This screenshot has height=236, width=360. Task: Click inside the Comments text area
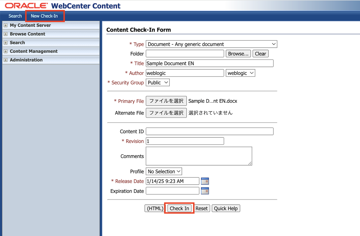[199, 156]
